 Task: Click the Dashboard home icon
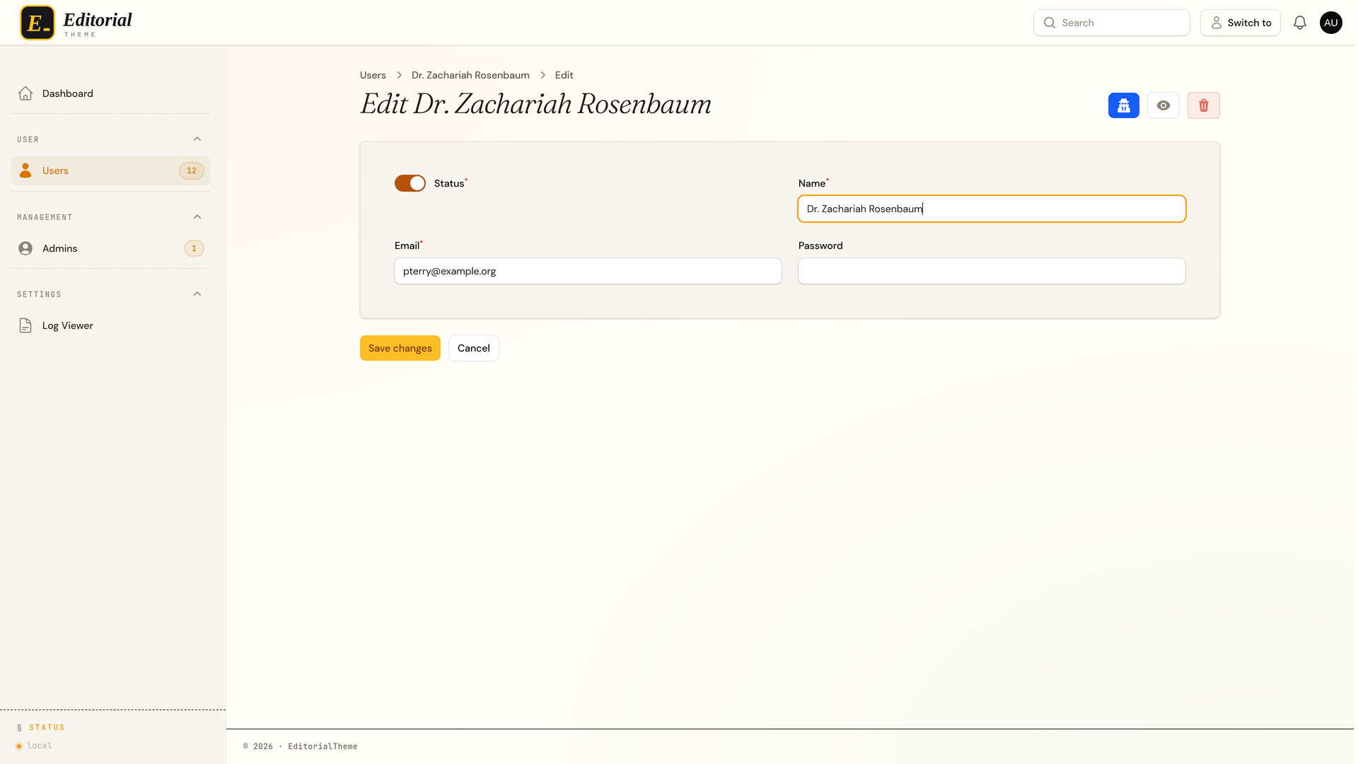[25, 93]
